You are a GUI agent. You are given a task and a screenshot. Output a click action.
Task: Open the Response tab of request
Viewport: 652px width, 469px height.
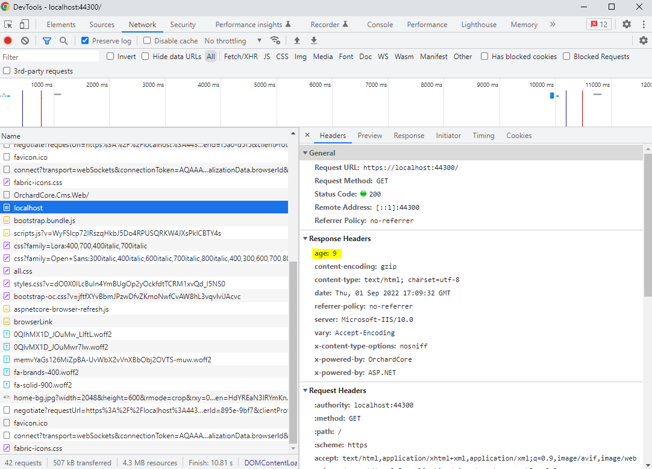[x=409, y=135]
